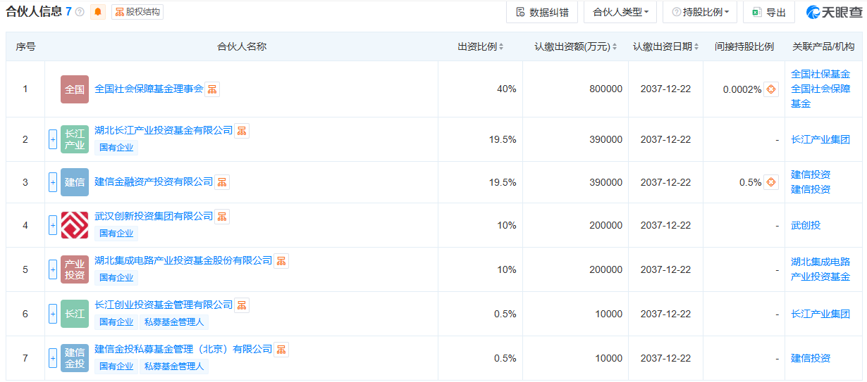Open 武汉创新投资集团有限公司 link
This screenshot has width=867, height=382.
click(x=154, y=216)
